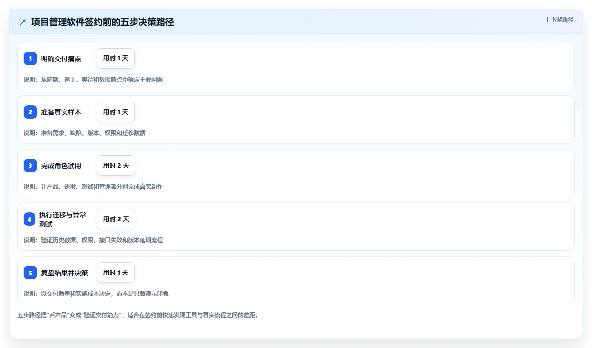Click the title 项目管理软件签约前的五步决策路径
The width and height of the screenshot is (592, 348).
[103, 22]
